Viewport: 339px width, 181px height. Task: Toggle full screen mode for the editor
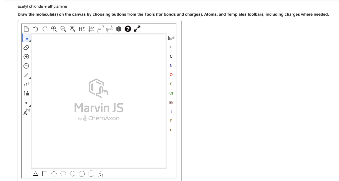pyautogui.click(x=137, y=29)
